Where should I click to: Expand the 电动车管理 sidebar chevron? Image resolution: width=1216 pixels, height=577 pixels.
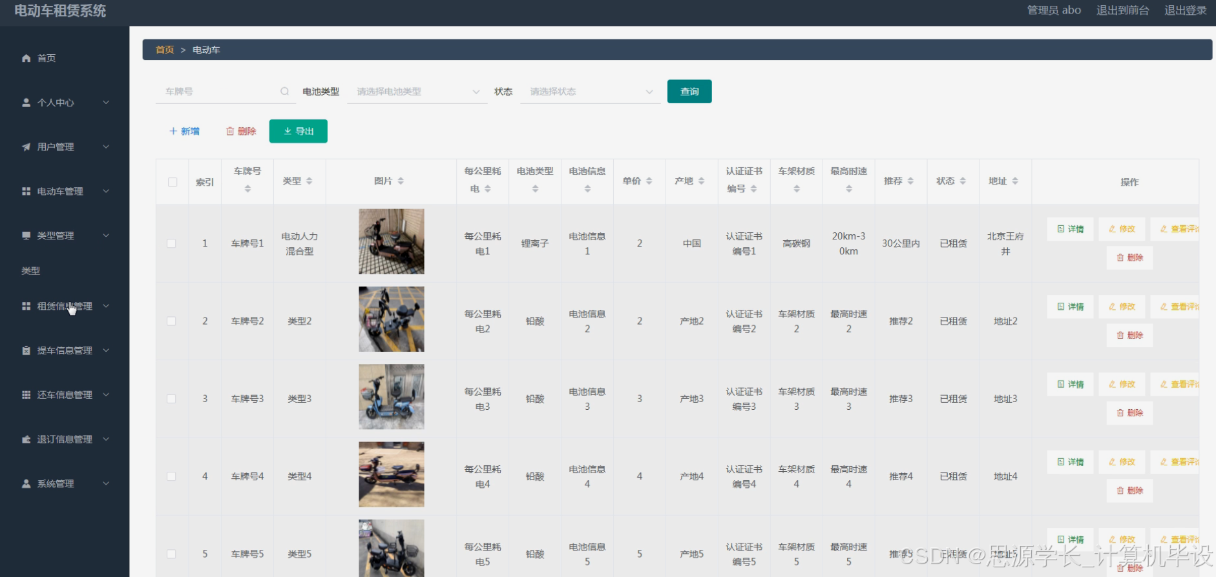(106, 192)
